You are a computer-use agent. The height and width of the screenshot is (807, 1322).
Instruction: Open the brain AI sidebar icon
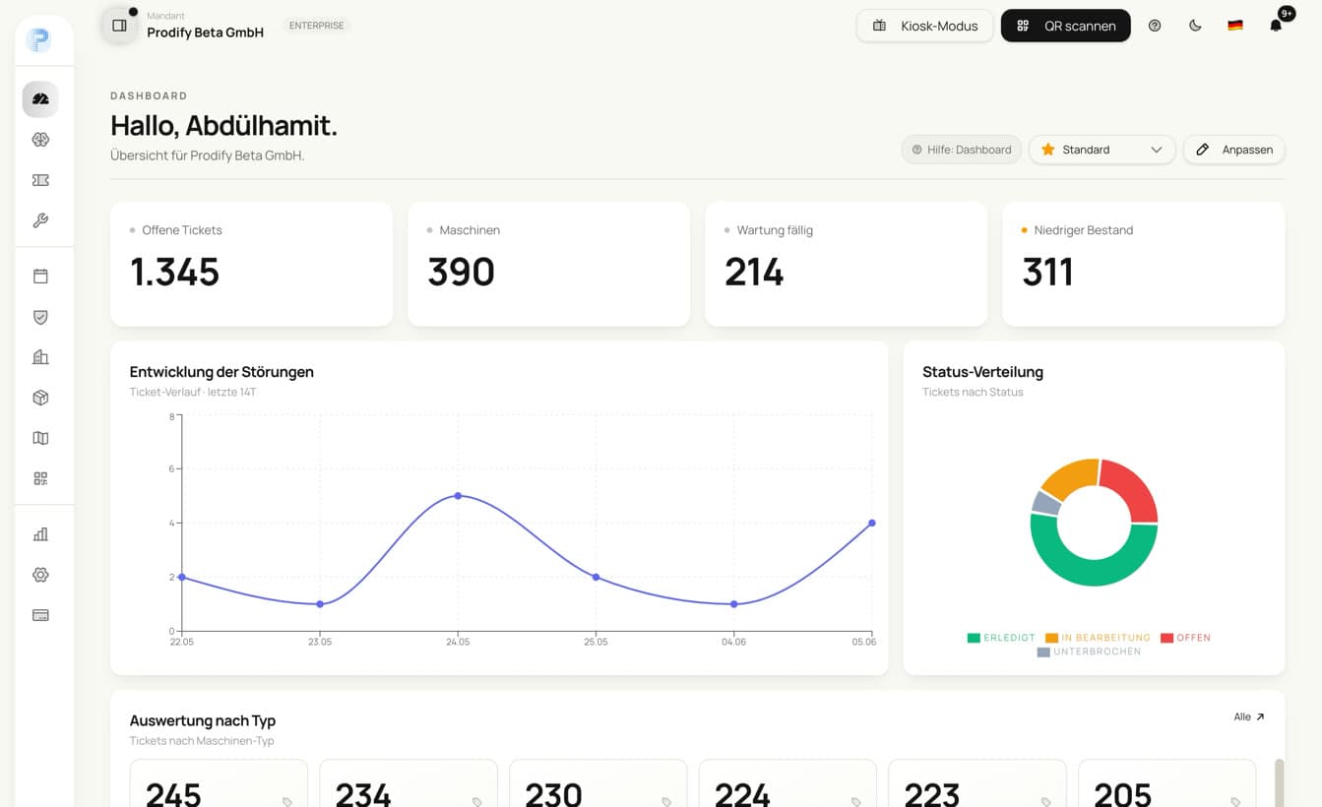40,140
